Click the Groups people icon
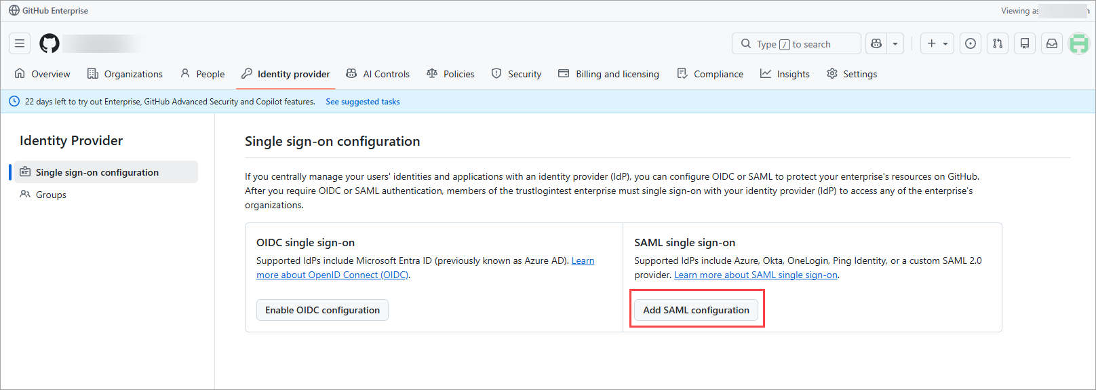This screenshot has width=1096, height=390. (x=25, y=194)
